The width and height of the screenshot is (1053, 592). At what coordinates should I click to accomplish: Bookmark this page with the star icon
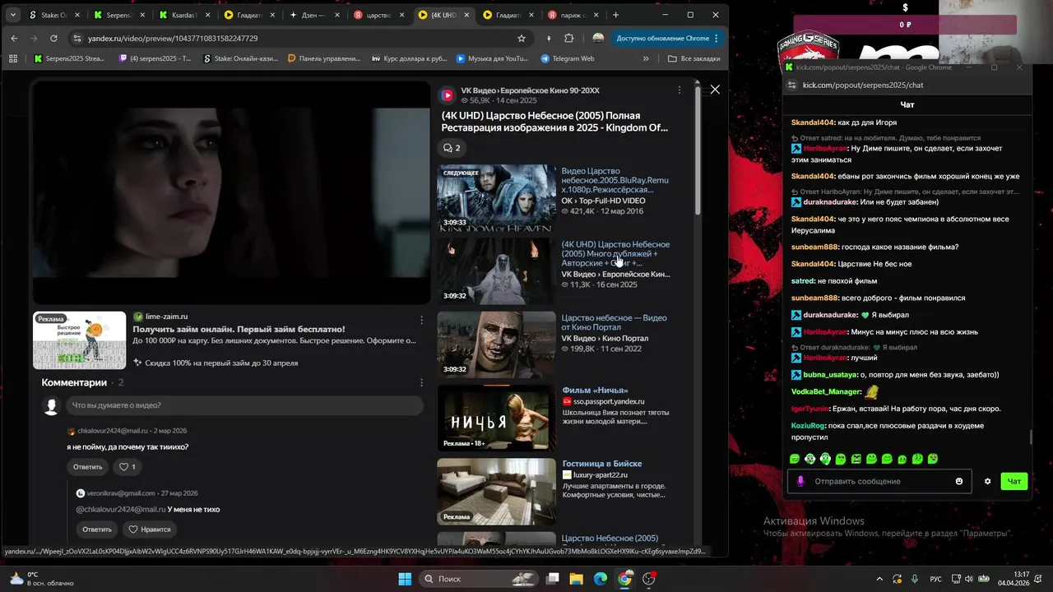pos(521,38)
